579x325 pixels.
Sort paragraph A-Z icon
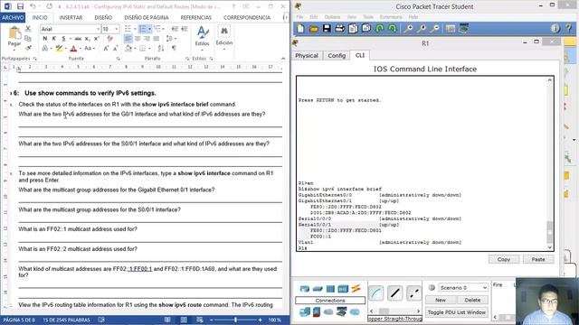pyautogui.click(x=161, y=48)
